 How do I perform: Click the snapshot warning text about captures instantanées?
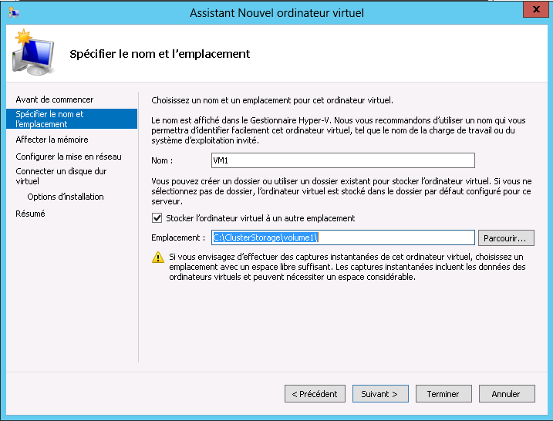click(x=347, y=267)
